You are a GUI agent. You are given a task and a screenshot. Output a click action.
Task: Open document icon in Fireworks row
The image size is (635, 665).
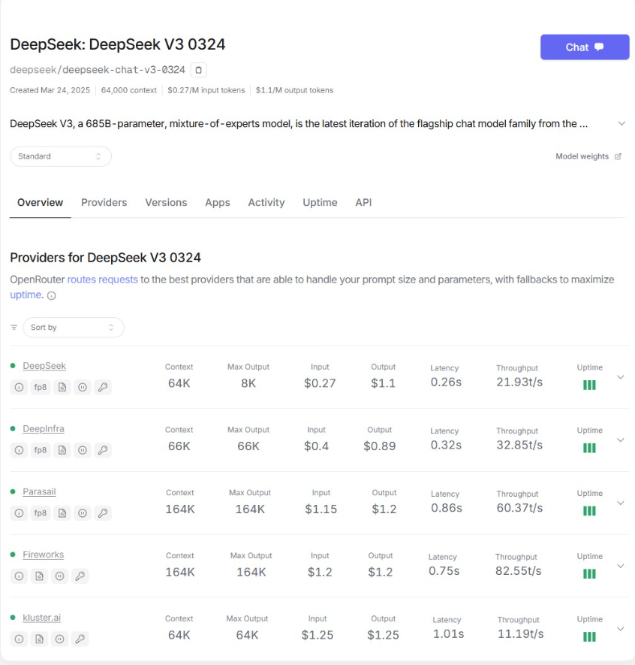(39, 576)
